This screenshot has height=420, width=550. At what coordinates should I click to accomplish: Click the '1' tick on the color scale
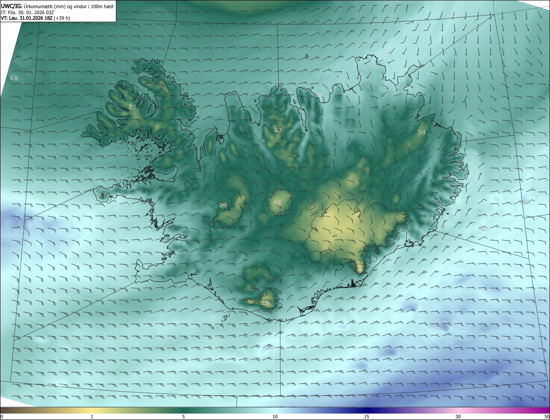click(x=92, y=417)
